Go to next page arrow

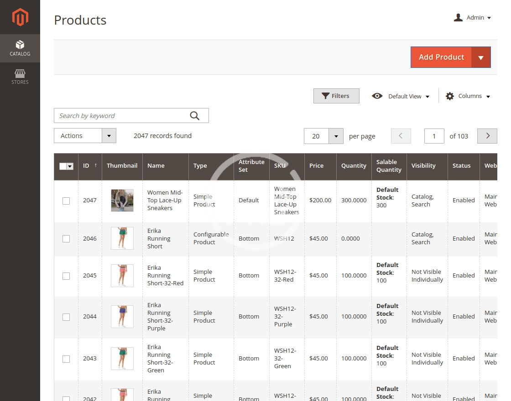(x=487, y=136)
